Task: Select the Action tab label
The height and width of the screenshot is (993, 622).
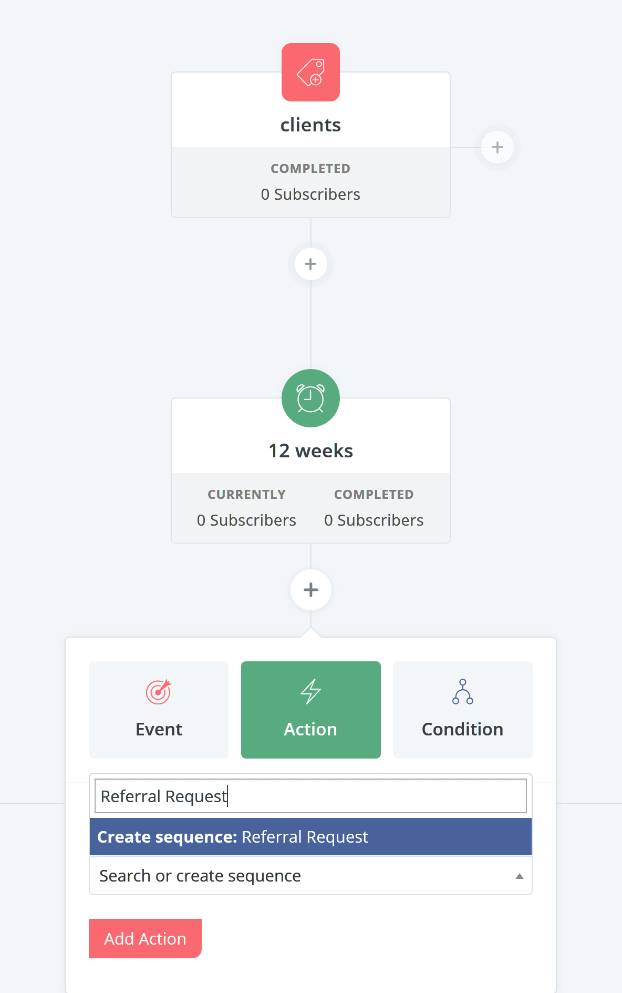Action: [x=310, y=729]
